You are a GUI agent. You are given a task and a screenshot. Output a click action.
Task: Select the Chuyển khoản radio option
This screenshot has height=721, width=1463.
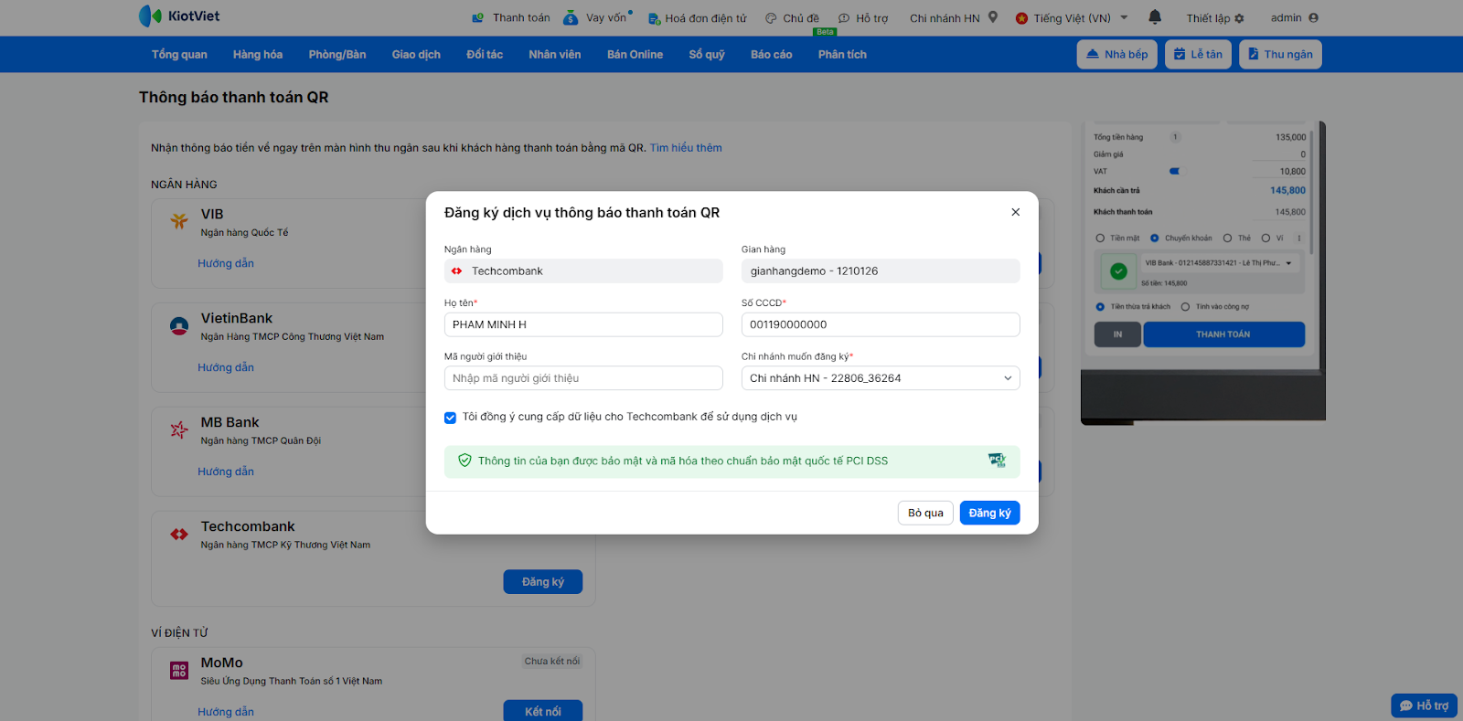coord(1155,239)
